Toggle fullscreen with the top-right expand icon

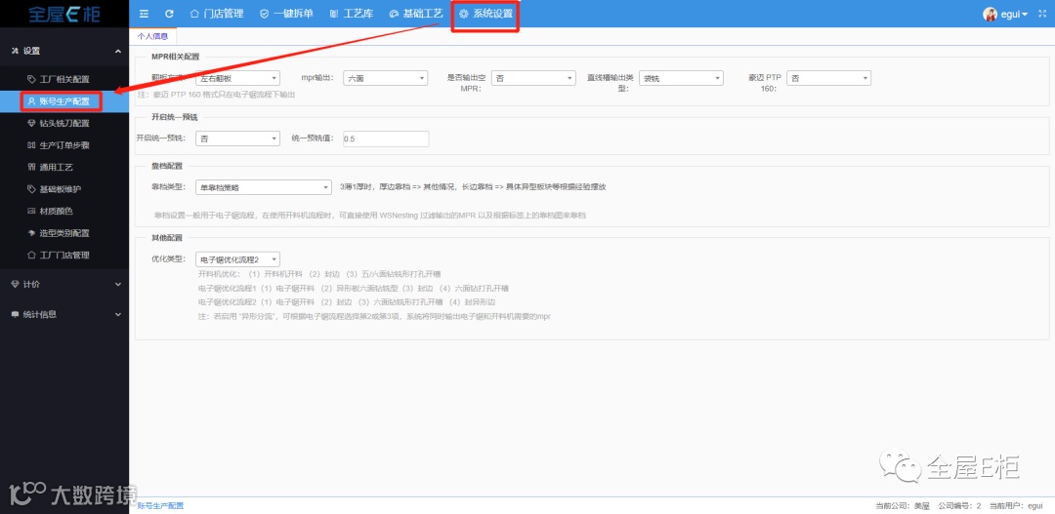[x=1042, y=14]
